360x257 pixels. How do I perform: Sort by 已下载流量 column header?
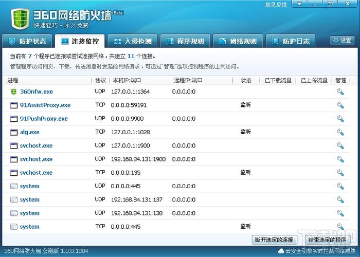[x=278, y=80]
